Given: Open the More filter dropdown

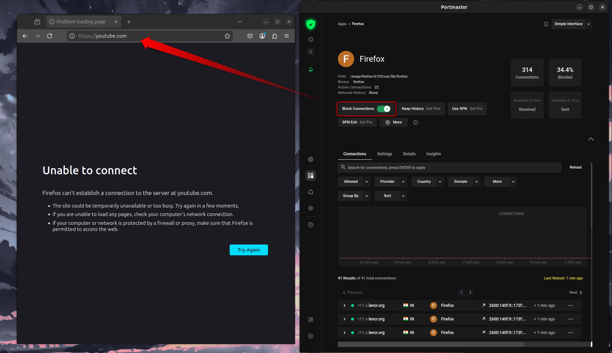Looking at the screenshot, I should [501, 182].
